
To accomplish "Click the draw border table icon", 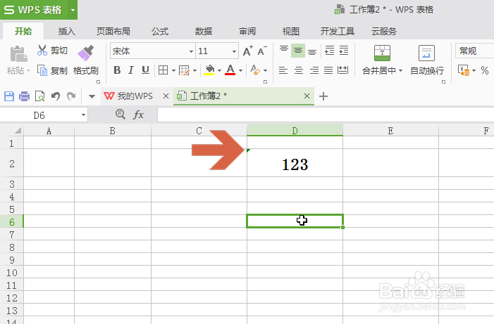I will coord(185,70).
